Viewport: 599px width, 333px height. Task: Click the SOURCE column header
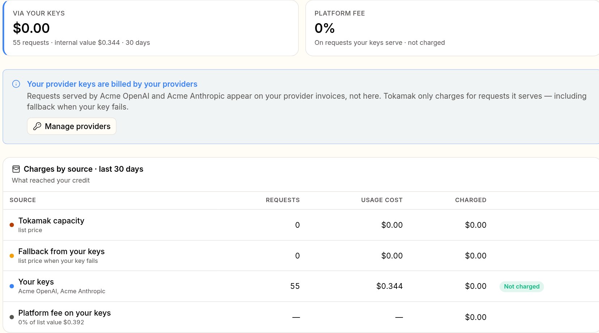[x=23, y=200]
